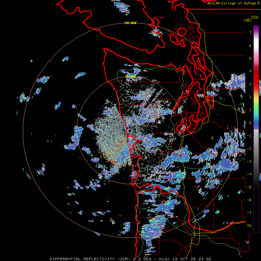Click the [dB] unit label
The image size is (261, 261).
tap(247, 20)
